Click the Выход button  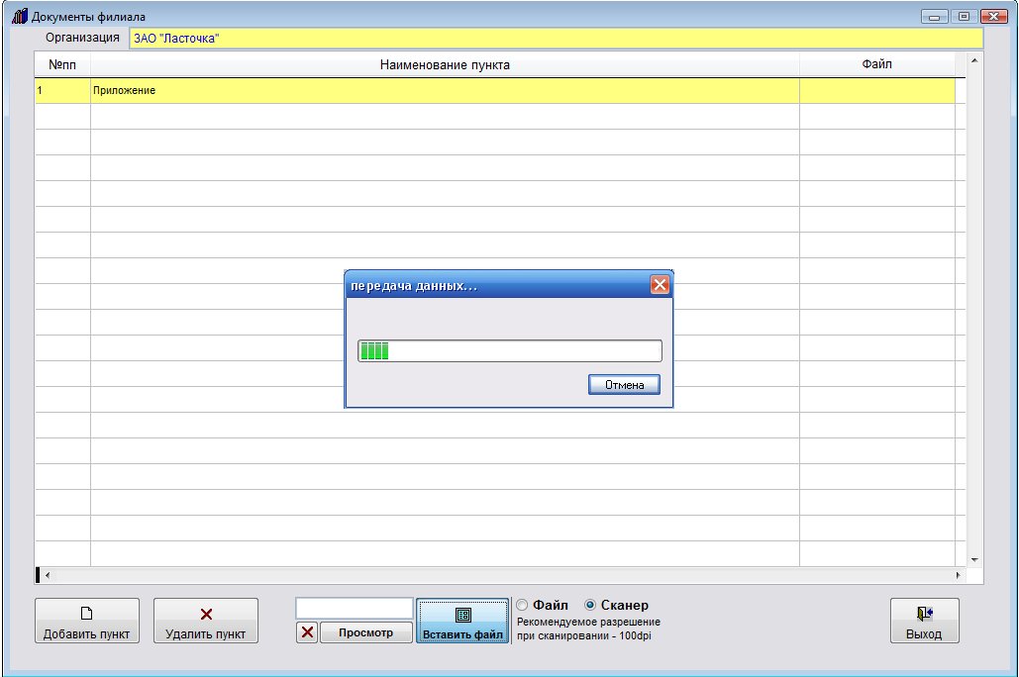pos(924,621)
